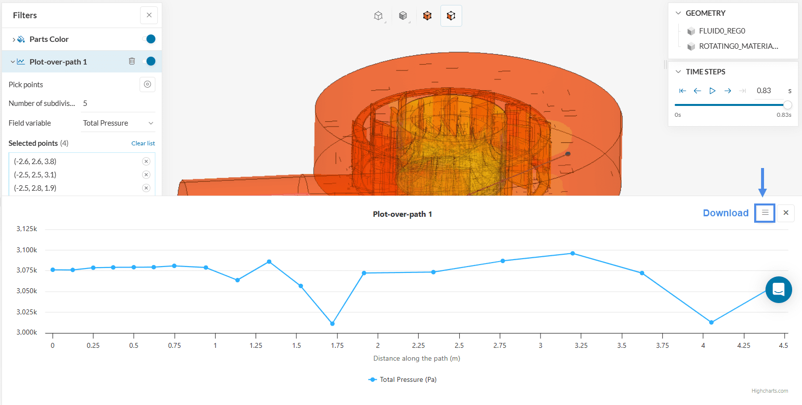Collapse the GEOMETRY panel
This screenshot has height=405, width=802.
678,13
